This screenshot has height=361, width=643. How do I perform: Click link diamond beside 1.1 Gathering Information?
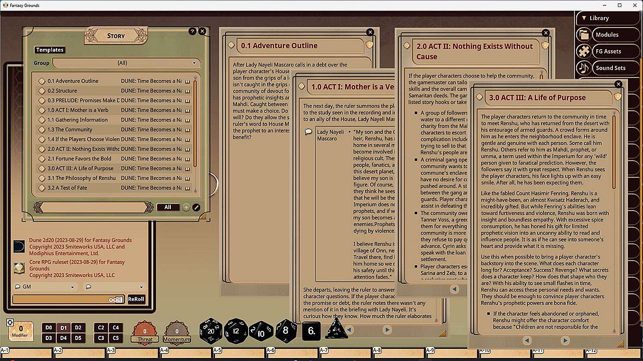click(x=43, y=120)
